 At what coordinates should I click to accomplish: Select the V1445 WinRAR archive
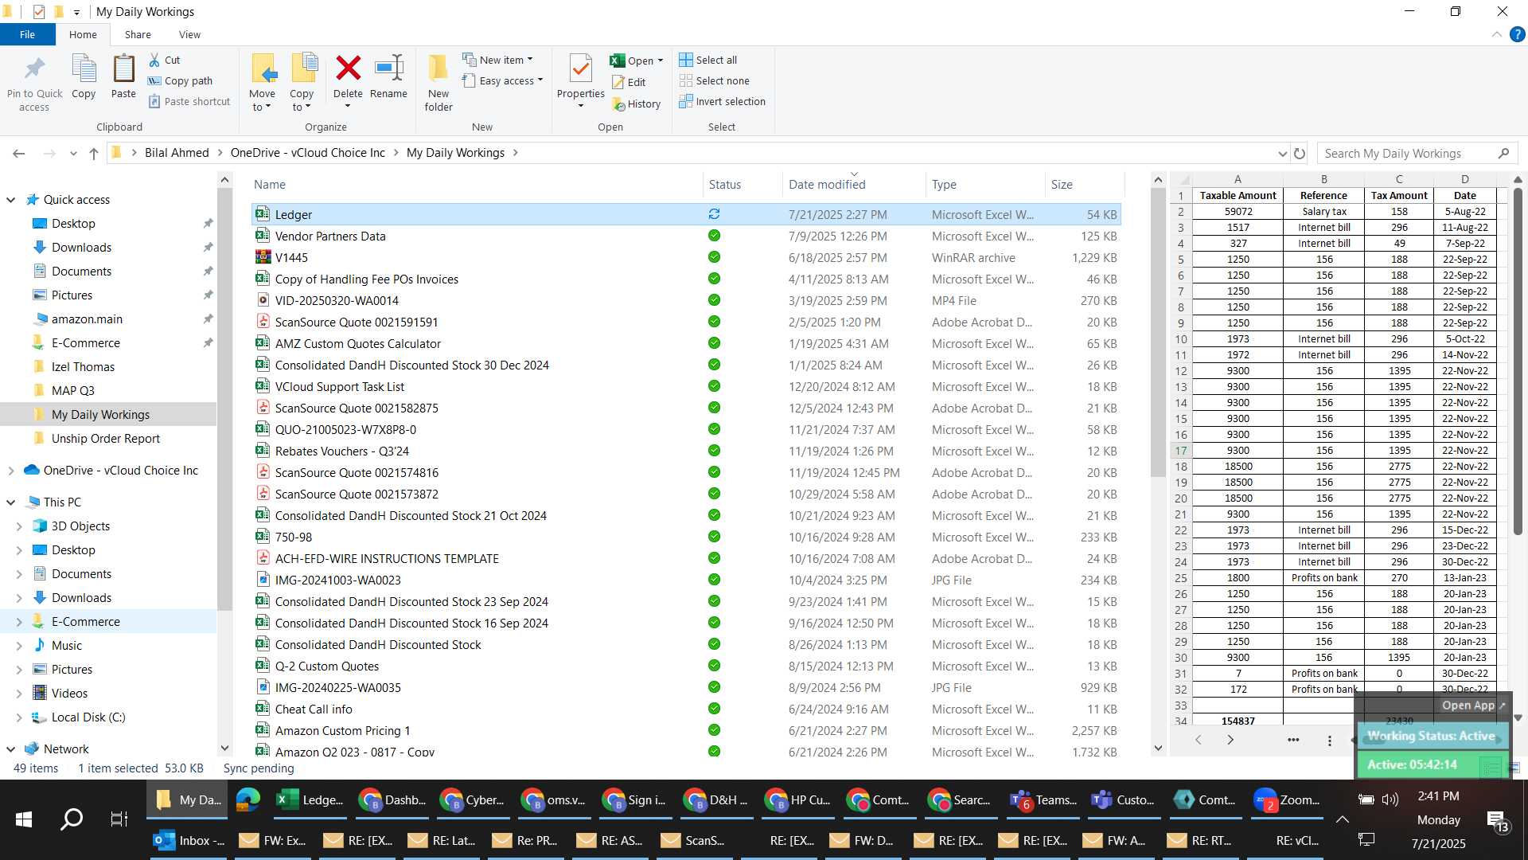(x=685, y=257)
